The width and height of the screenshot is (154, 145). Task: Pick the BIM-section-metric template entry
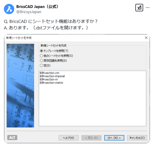[51, 83]
